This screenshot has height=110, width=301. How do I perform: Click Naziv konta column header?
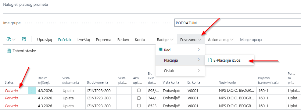[227, 82]
